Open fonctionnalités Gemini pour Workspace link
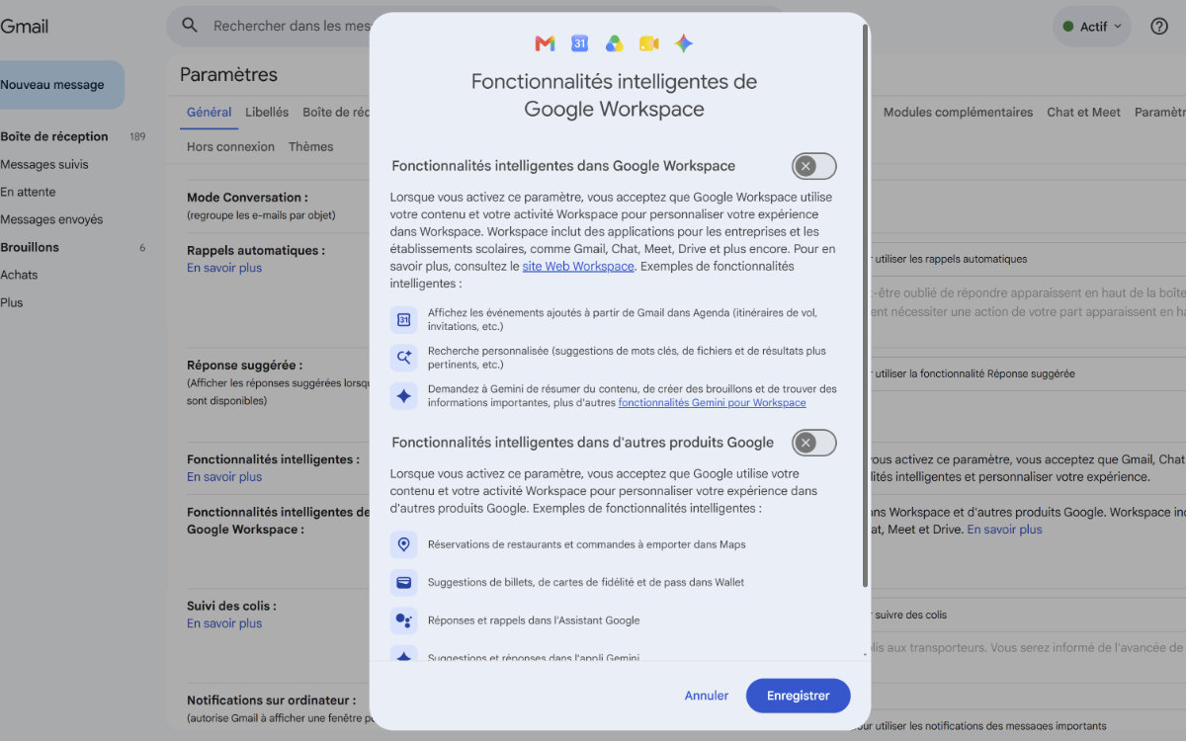 point(712,403)
